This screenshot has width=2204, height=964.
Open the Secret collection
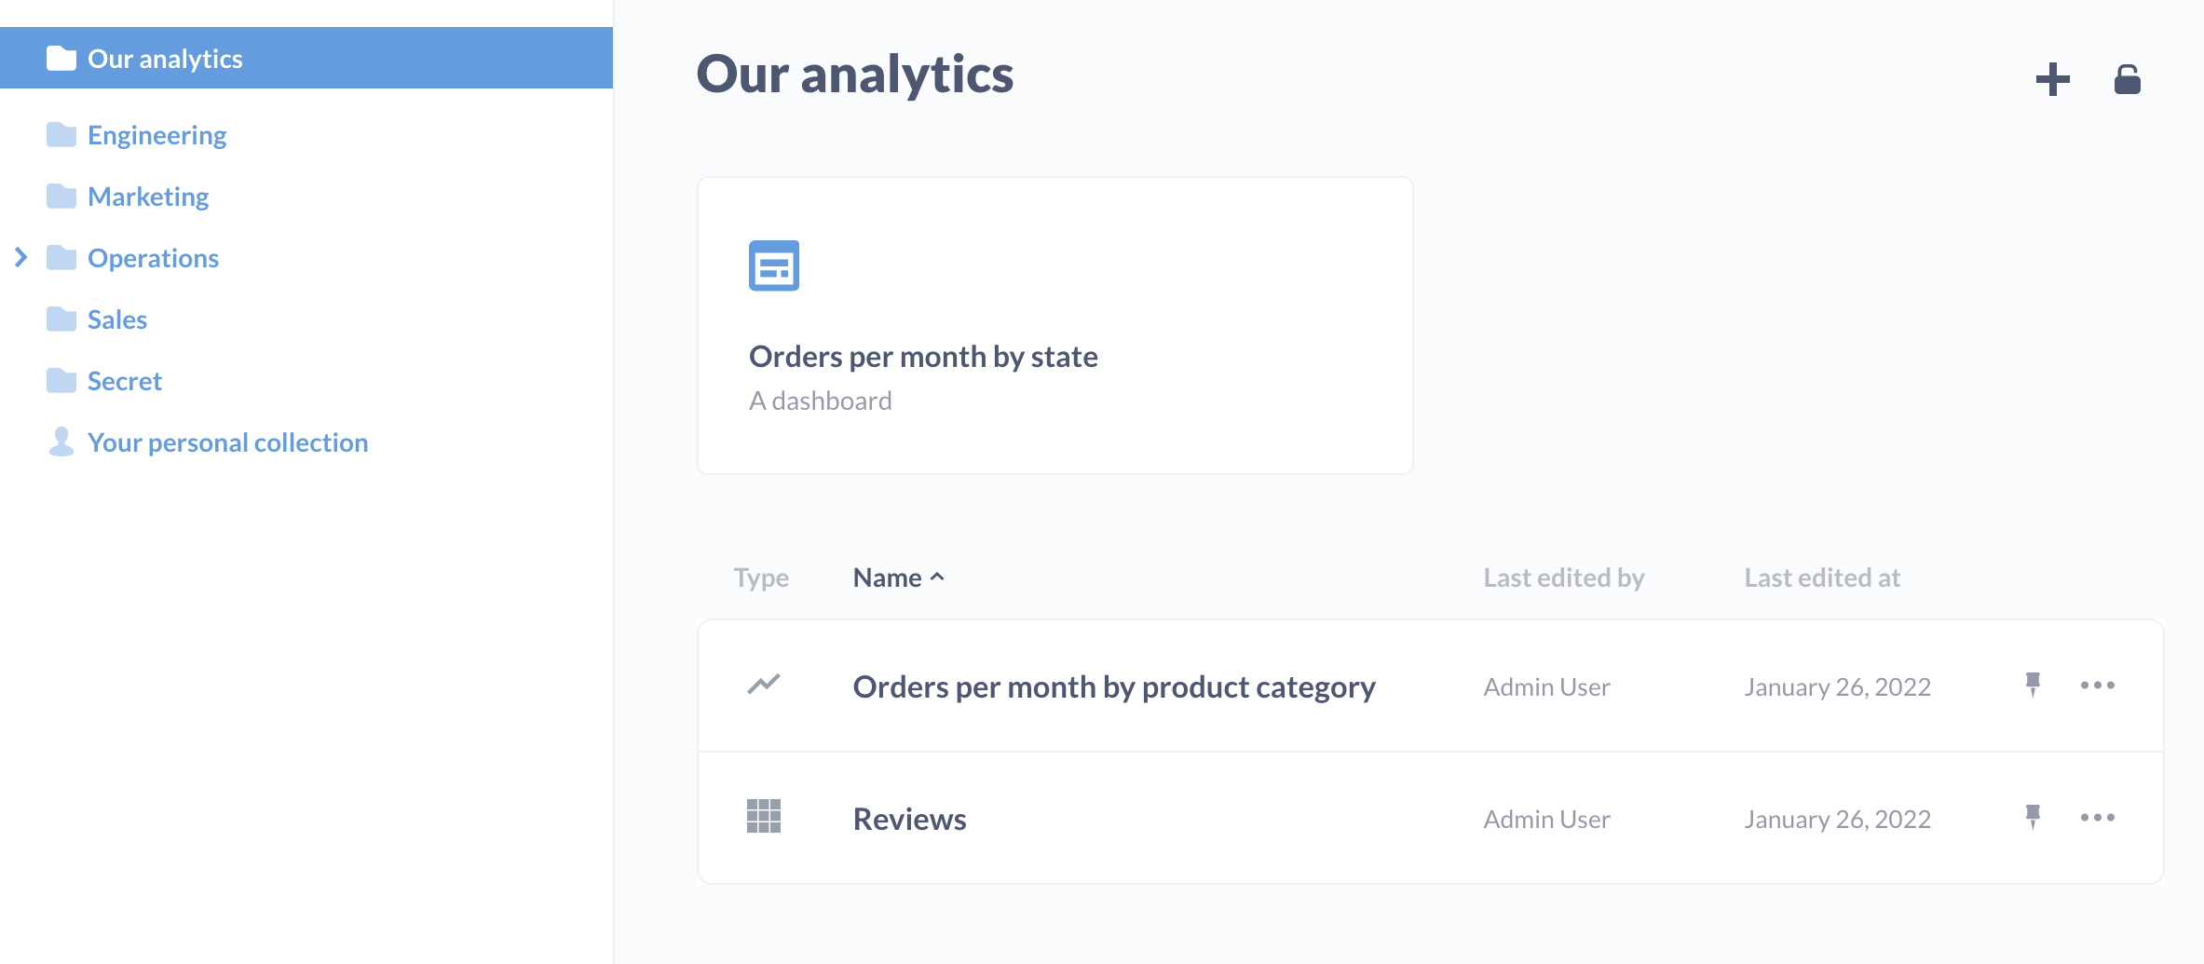point(124,381)
